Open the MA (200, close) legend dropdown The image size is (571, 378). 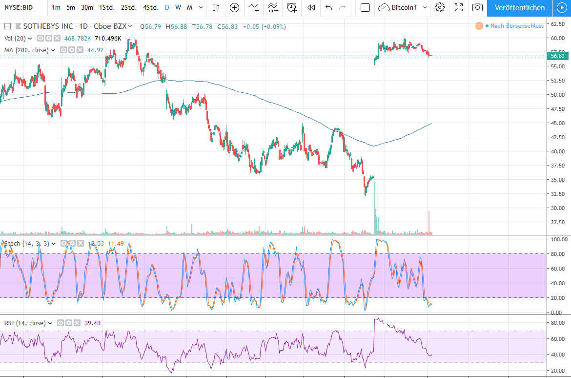(x=53, y=50)
